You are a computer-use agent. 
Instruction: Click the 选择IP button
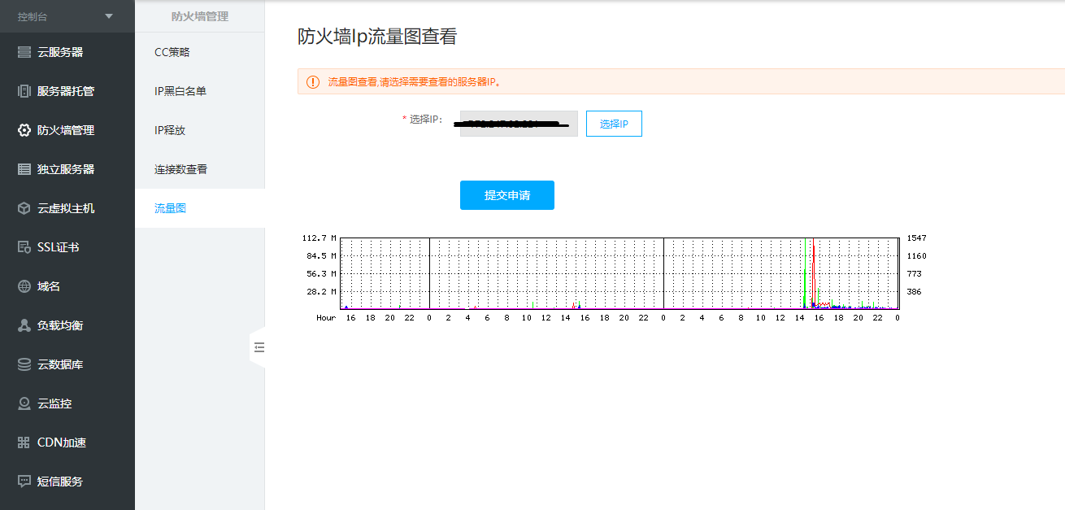coord(614,124)
